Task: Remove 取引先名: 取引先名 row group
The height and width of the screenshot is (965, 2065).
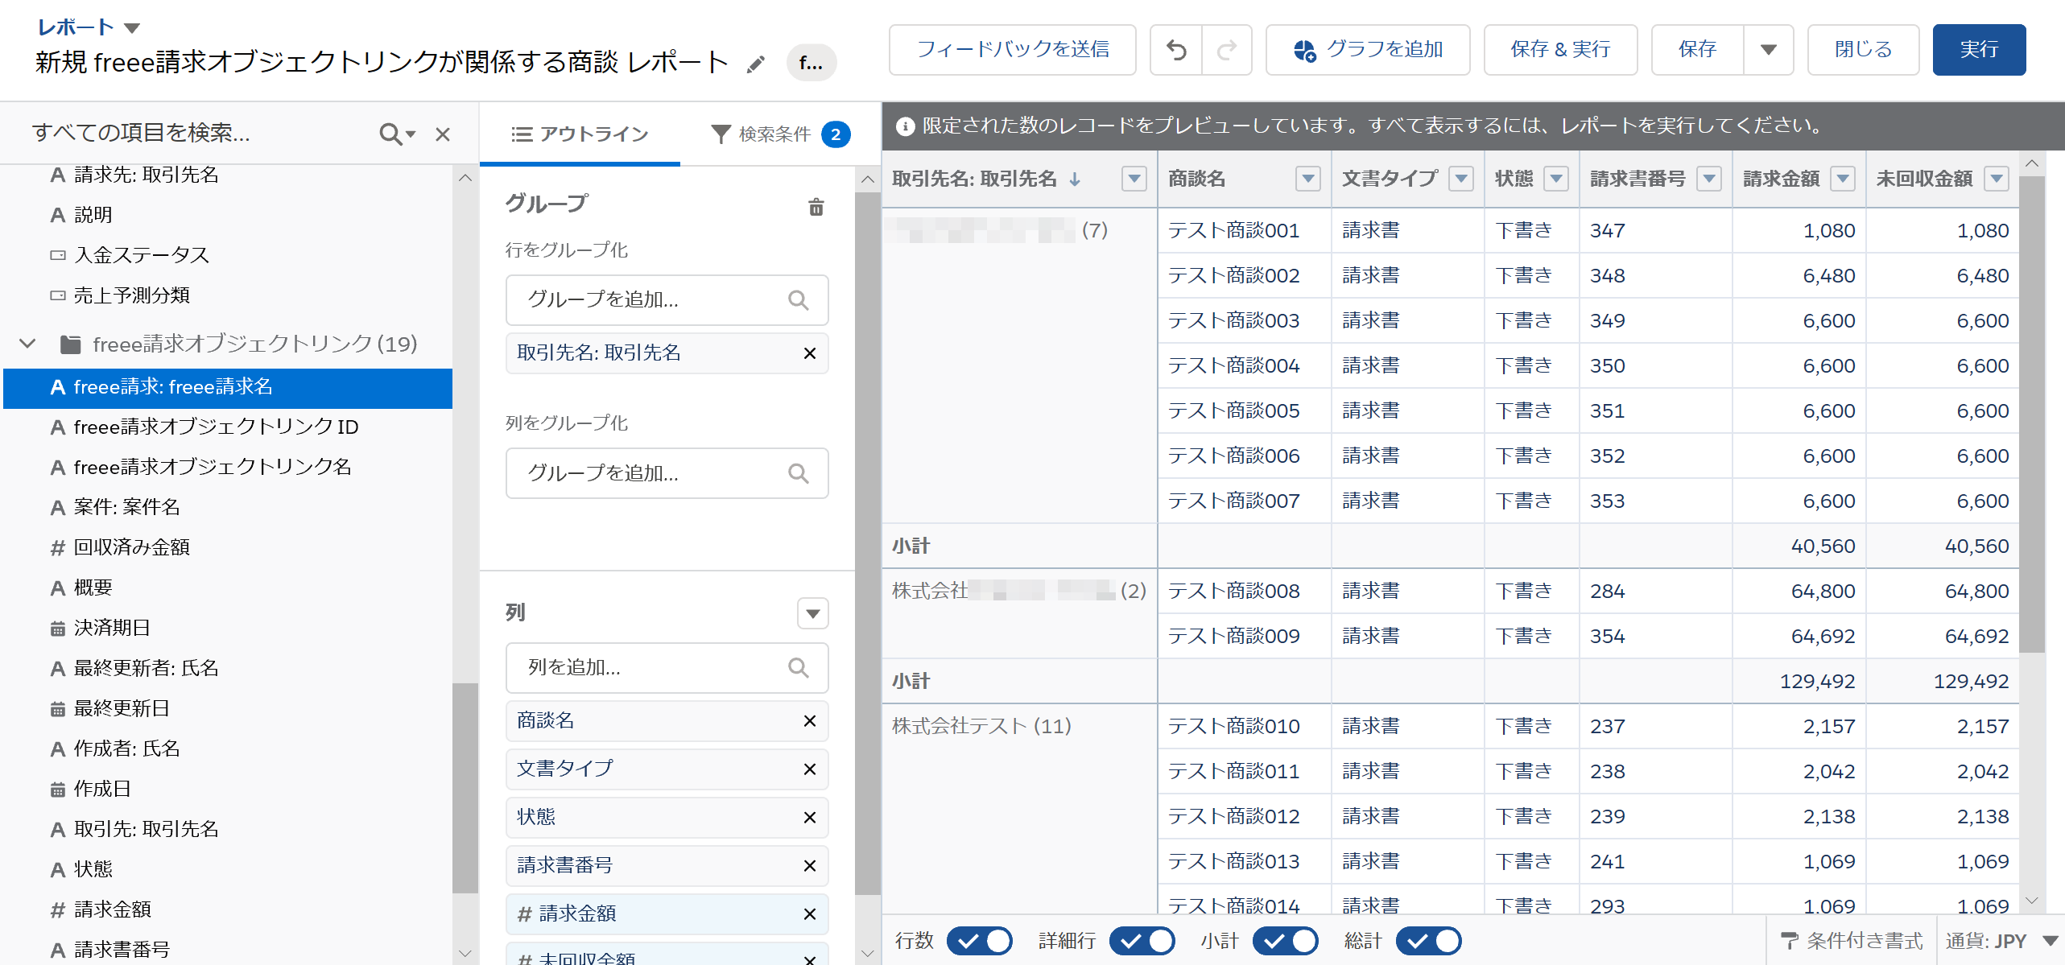Action: (810, 353)
